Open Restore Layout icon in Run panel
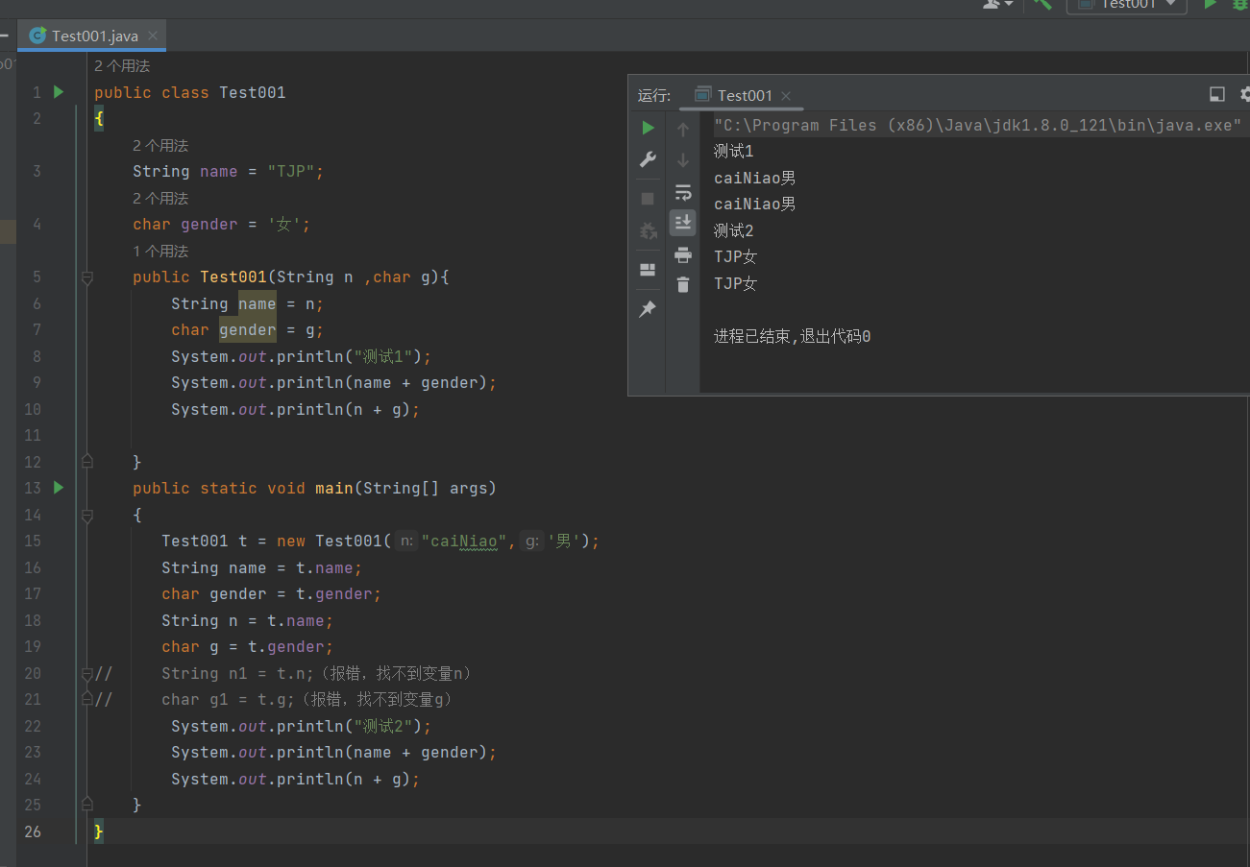Image resolution: width=1250 pixels, height=867 pixels. [648, 270]
